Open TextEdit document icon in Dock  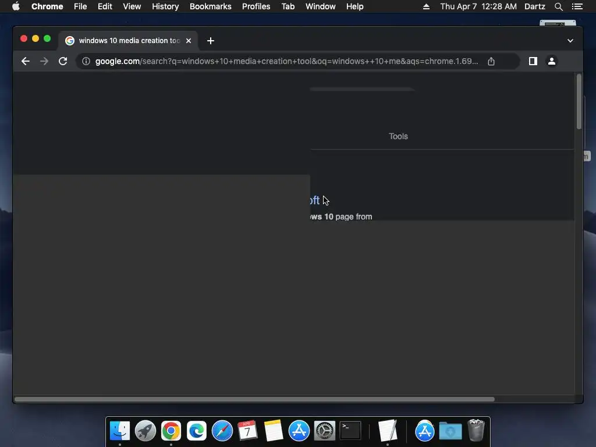point(388,431)
